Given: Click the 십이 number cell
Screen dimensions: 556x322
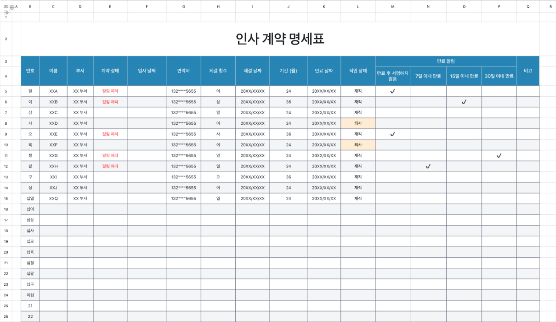Looking at the screenshot, I should (30, 209).
